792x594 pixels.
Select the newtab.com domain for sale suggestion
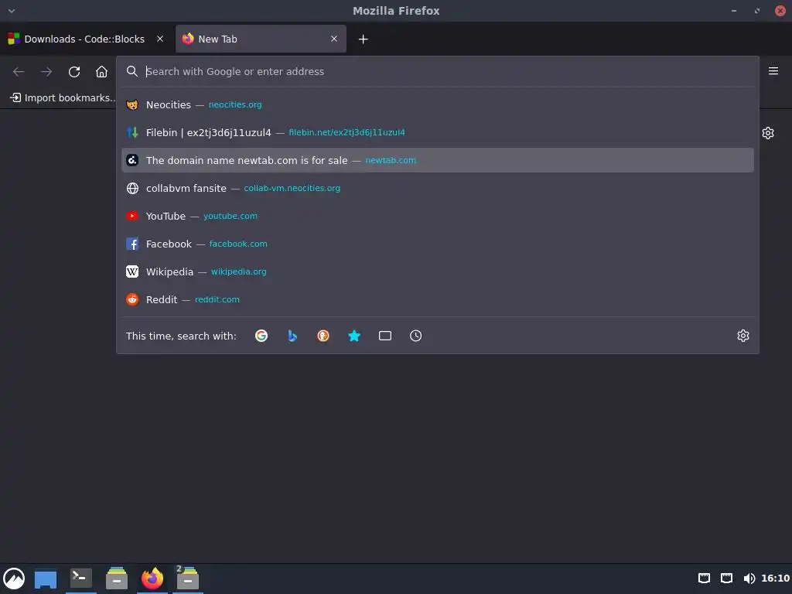click(x=438, y=160)
